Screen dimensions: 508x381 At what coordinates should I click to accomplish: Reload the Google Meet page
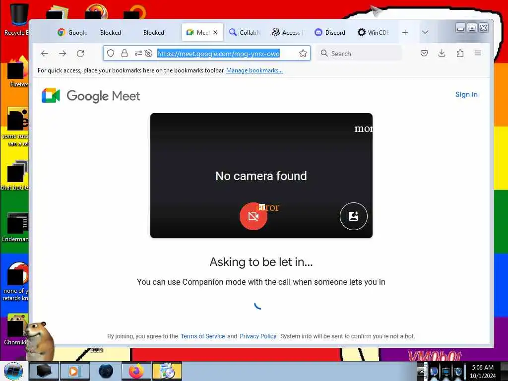[80, 54]
